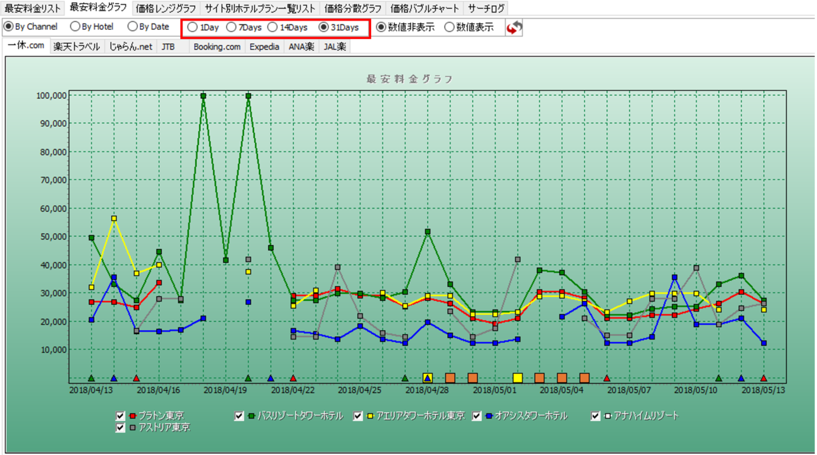Uncheck the プラトン東京 series checkbox

[x=120, y=416]
